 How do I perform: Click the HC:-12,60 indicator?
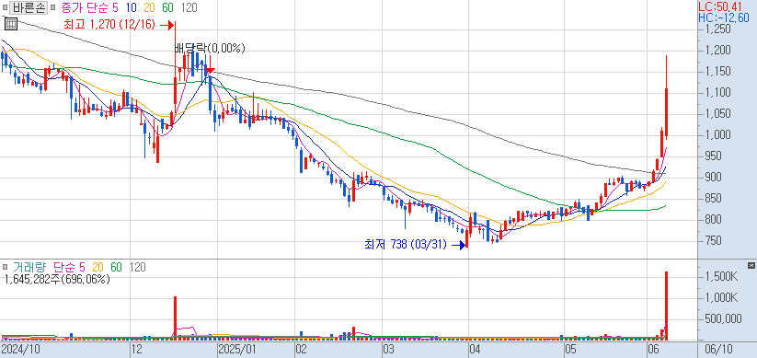724,18
